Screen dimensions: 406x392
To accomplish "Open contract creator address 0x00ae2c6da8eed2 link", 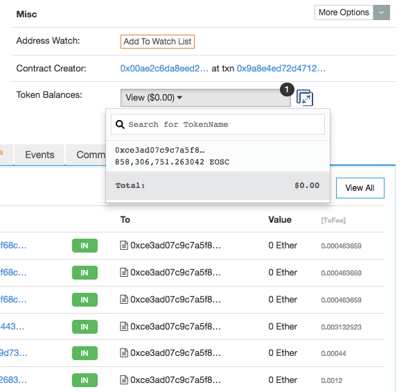I will (164, 69).
